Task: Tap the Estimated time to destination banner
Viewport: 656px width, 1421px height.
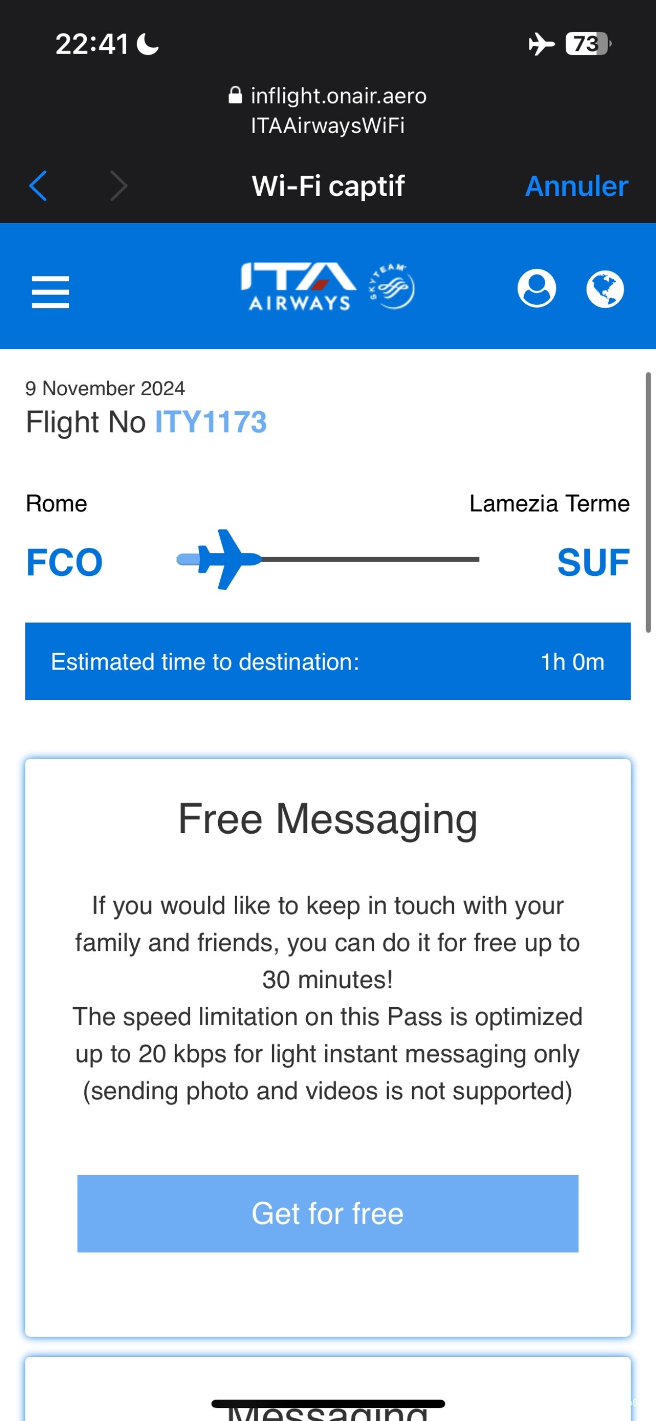Action: pos(327,661)
